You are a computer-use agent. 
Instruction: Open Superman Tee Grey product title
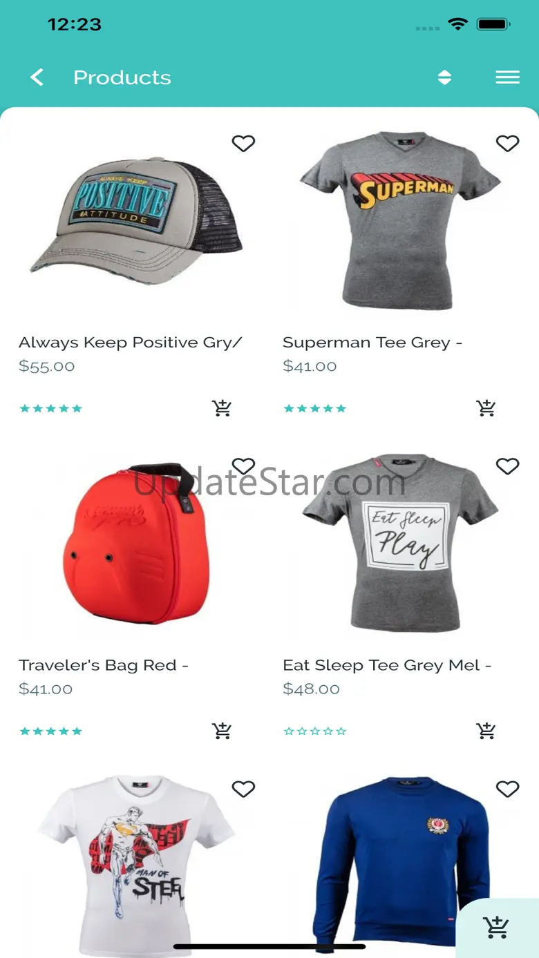[x=372, y=343]
